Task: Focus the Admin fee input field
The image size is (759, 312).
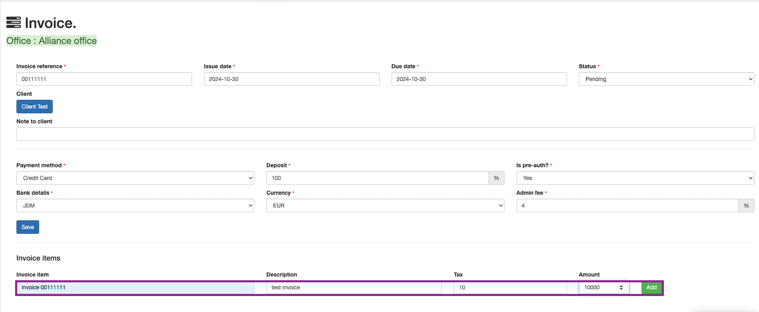Action: click(627, 205)
